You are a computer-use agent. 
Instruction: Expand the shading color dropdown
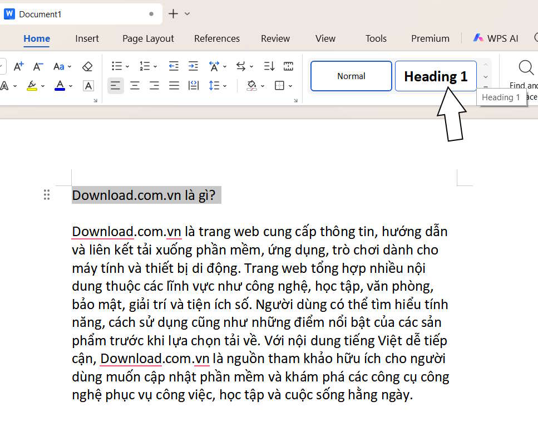click(263, 86)
